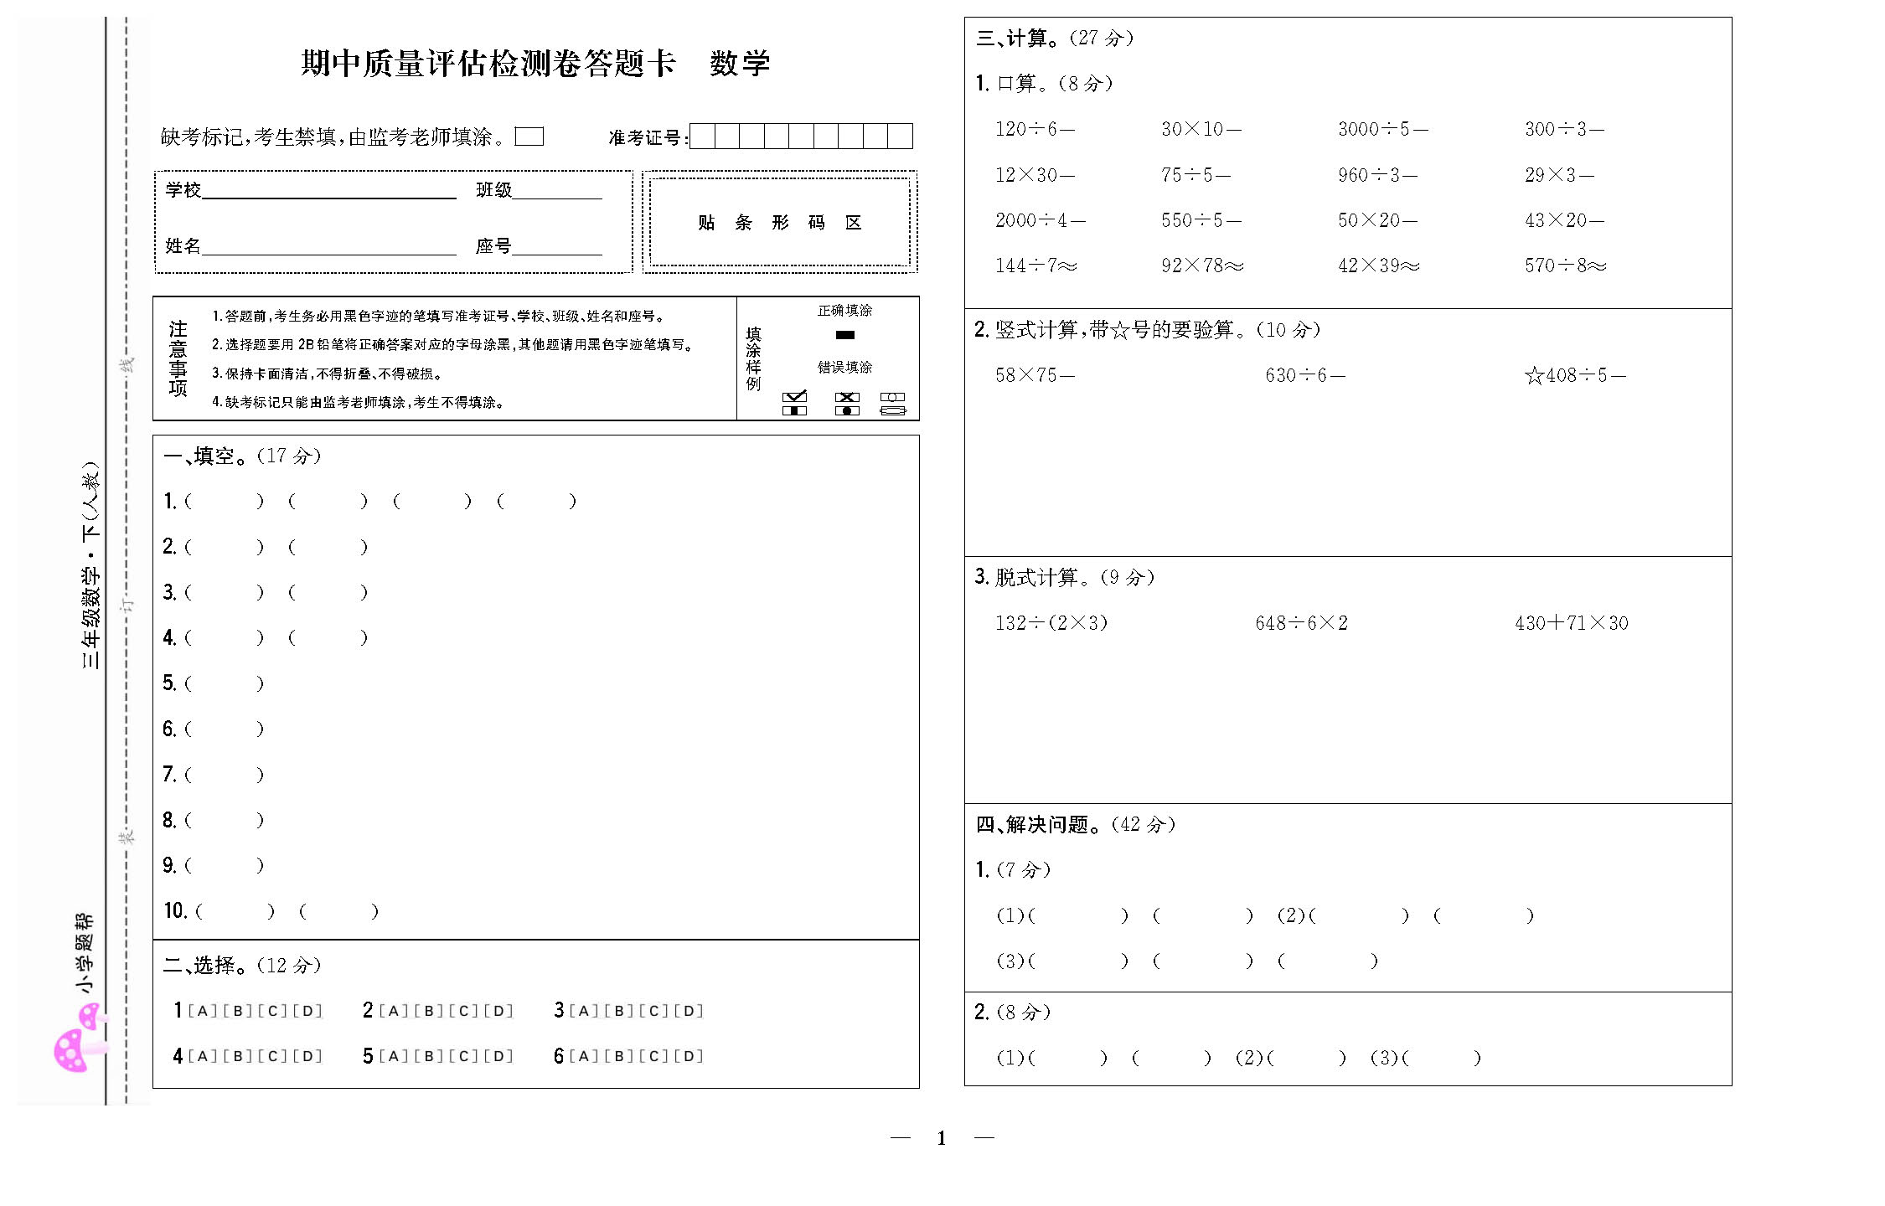Select the heading 三、计算。(27 分)

1056,39
